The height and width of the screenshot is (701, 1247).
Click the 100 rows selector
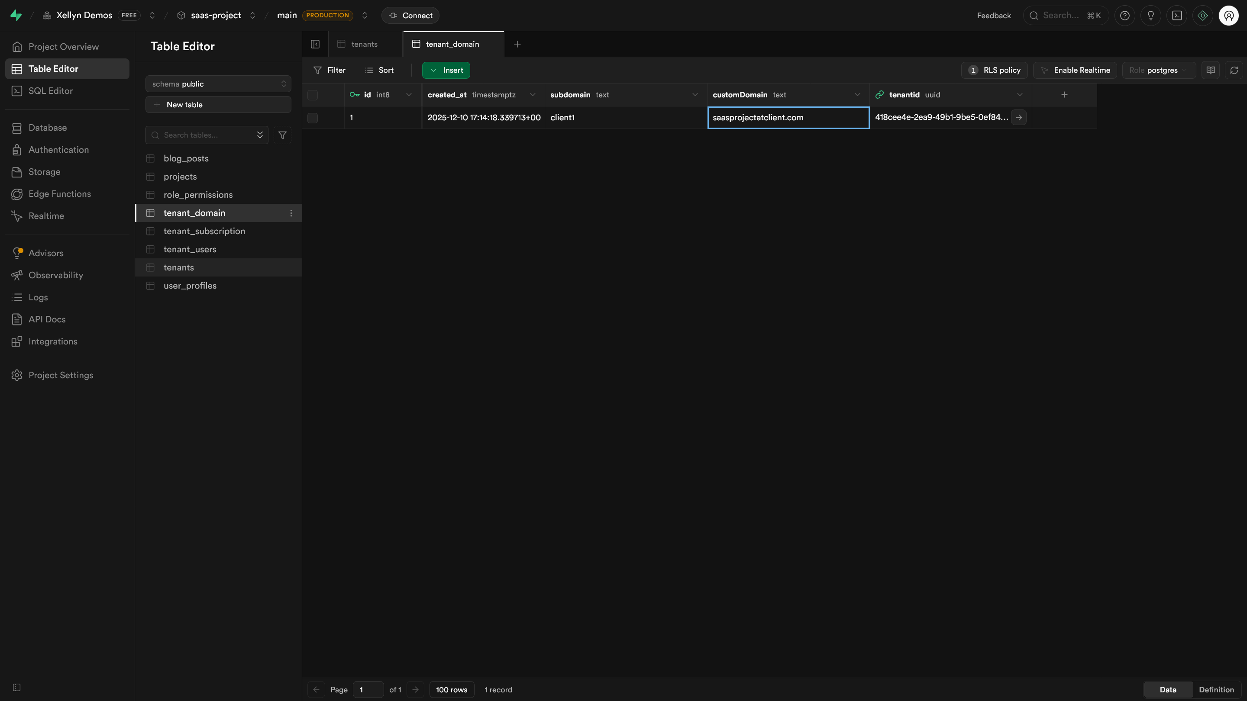point(452,689)
